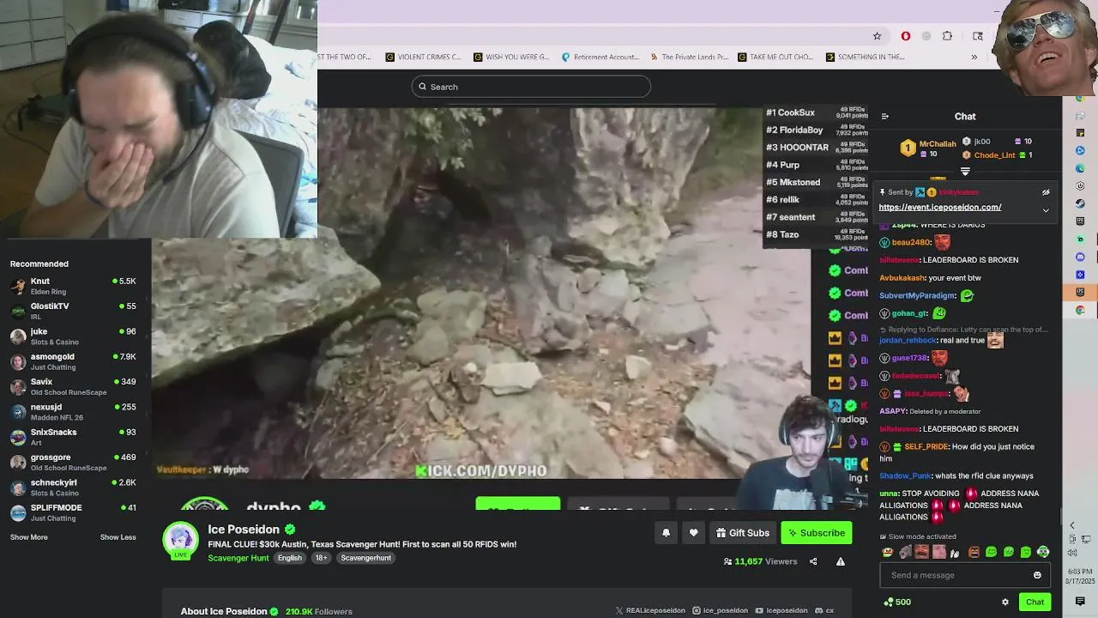Open the emote picker smiley icon
This screenshot has height=618, width=1098.
coord(1037,575)
